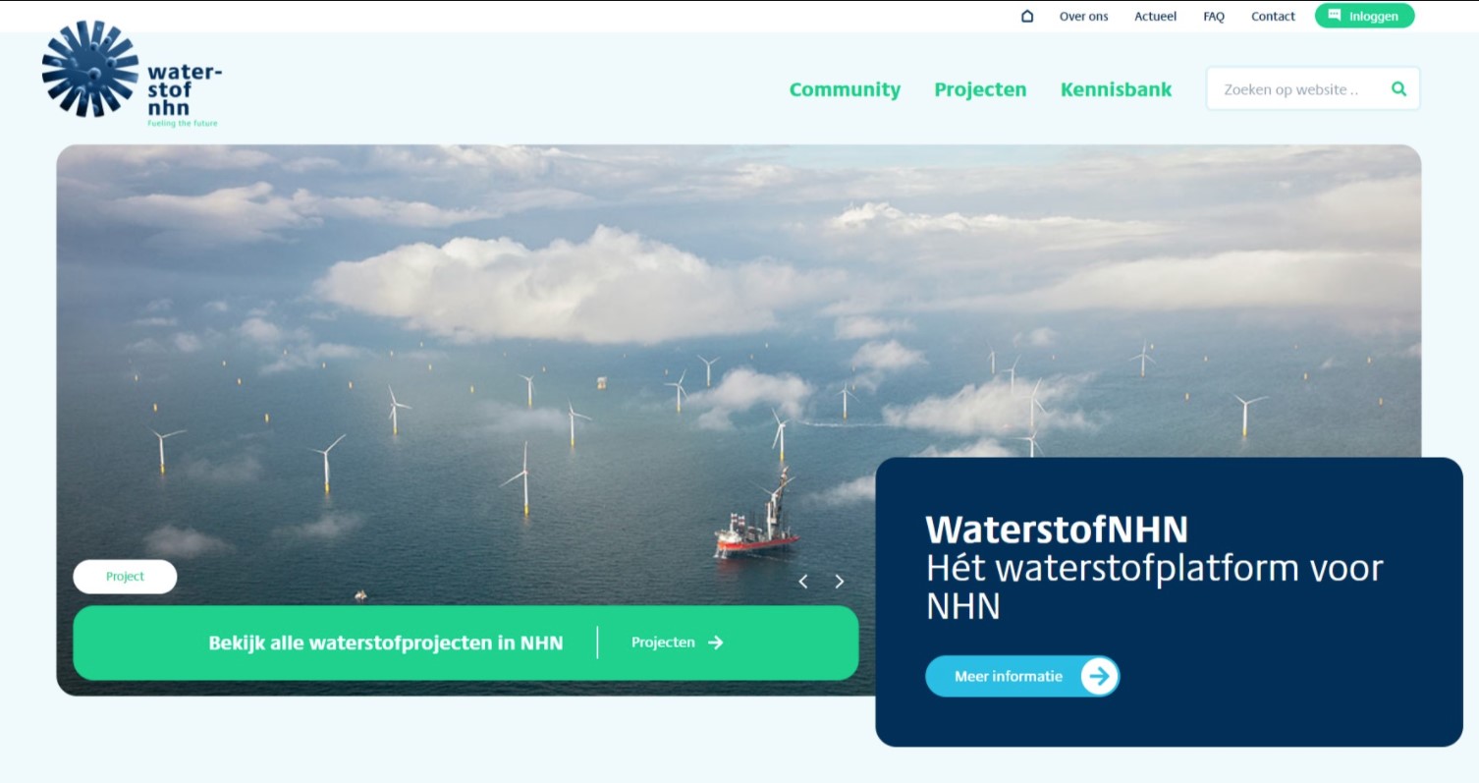Viewport: 1479px width, 783px height.
Task: Open the Actueel menu item
Action: pyautogui.click(x=1155, y=16)
